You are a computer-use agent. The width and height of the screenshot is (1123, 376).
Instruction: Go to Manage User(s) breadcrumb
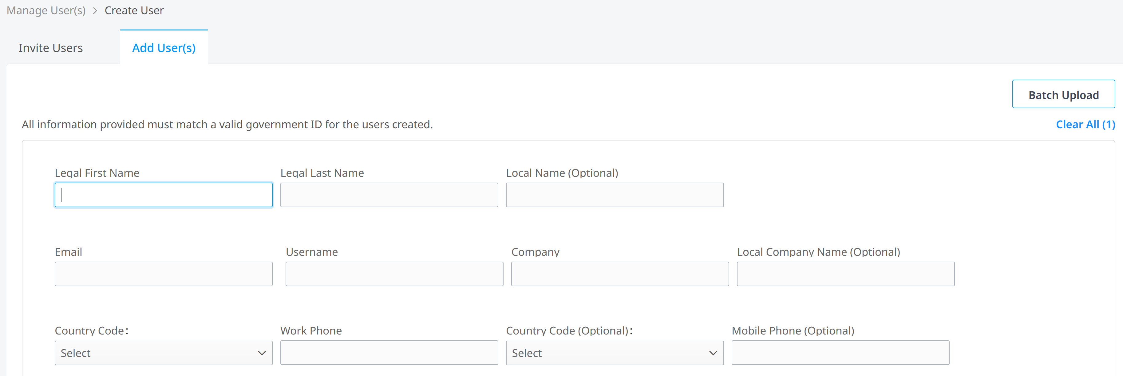[46, 10]
